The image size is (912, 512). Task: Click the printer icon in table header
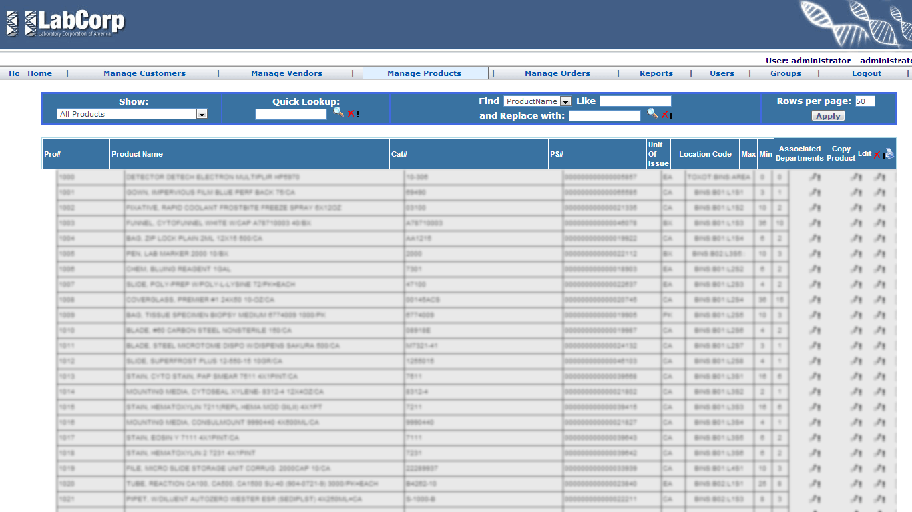point(890,154)
